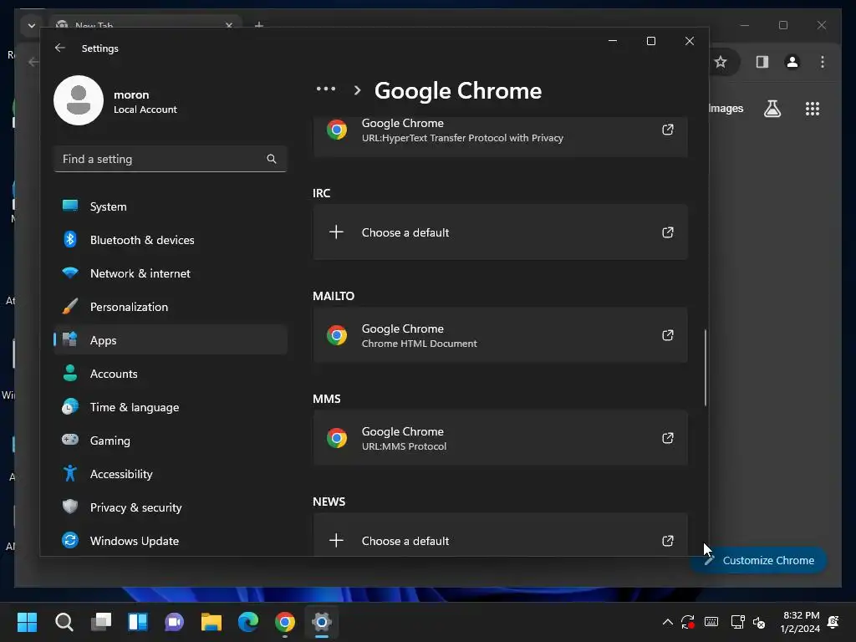Change MMS default Google Chrome entry

[500, 438]
